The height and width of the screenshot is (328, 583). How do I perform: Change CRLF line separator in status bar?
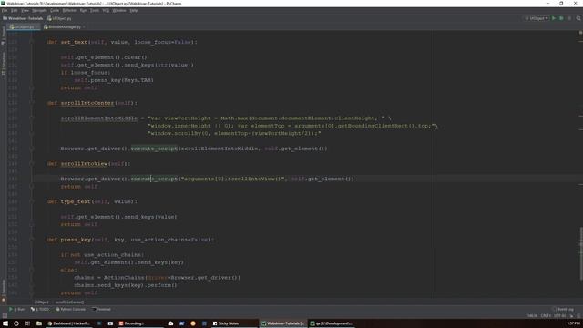[546, 316]
